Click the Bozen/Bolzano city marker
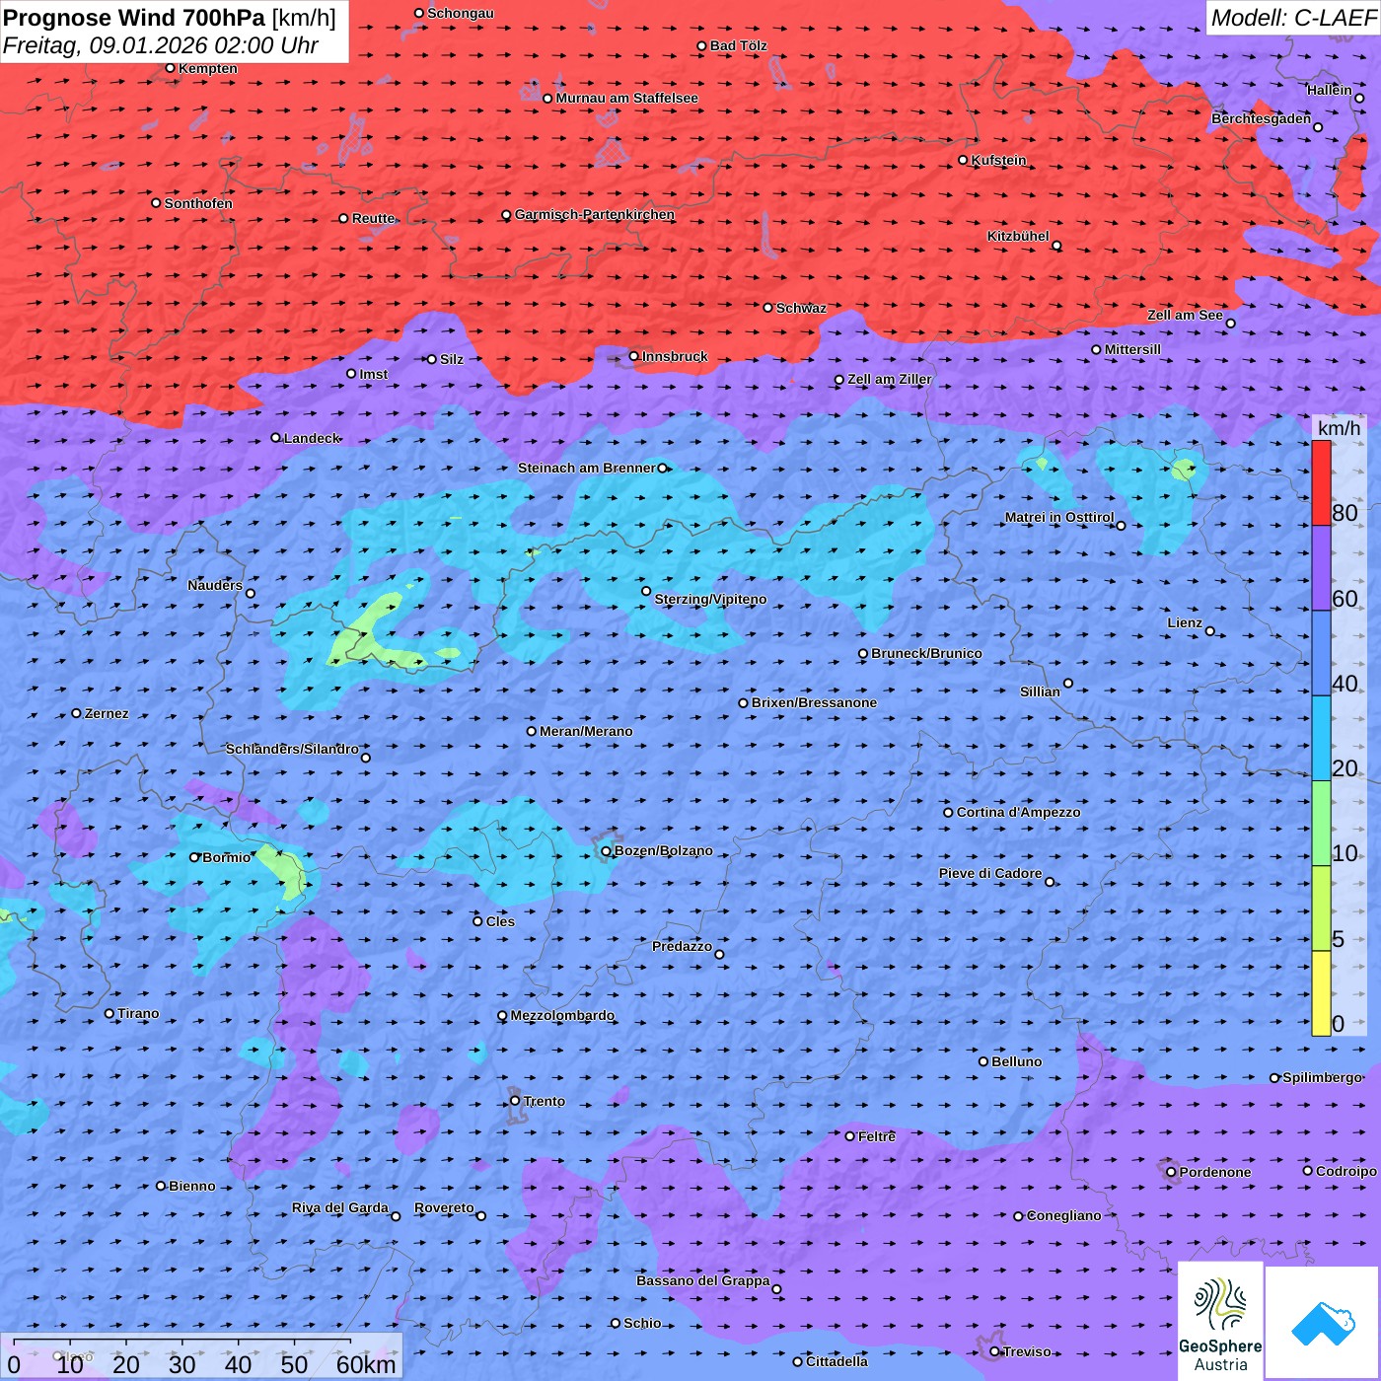The height and width of the screenshot is (1381, 1381). (606, 851)
